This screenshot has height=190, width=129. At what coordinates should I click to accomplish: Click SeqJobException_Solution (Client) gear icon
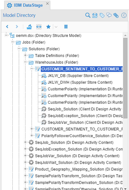pos(44,116)
